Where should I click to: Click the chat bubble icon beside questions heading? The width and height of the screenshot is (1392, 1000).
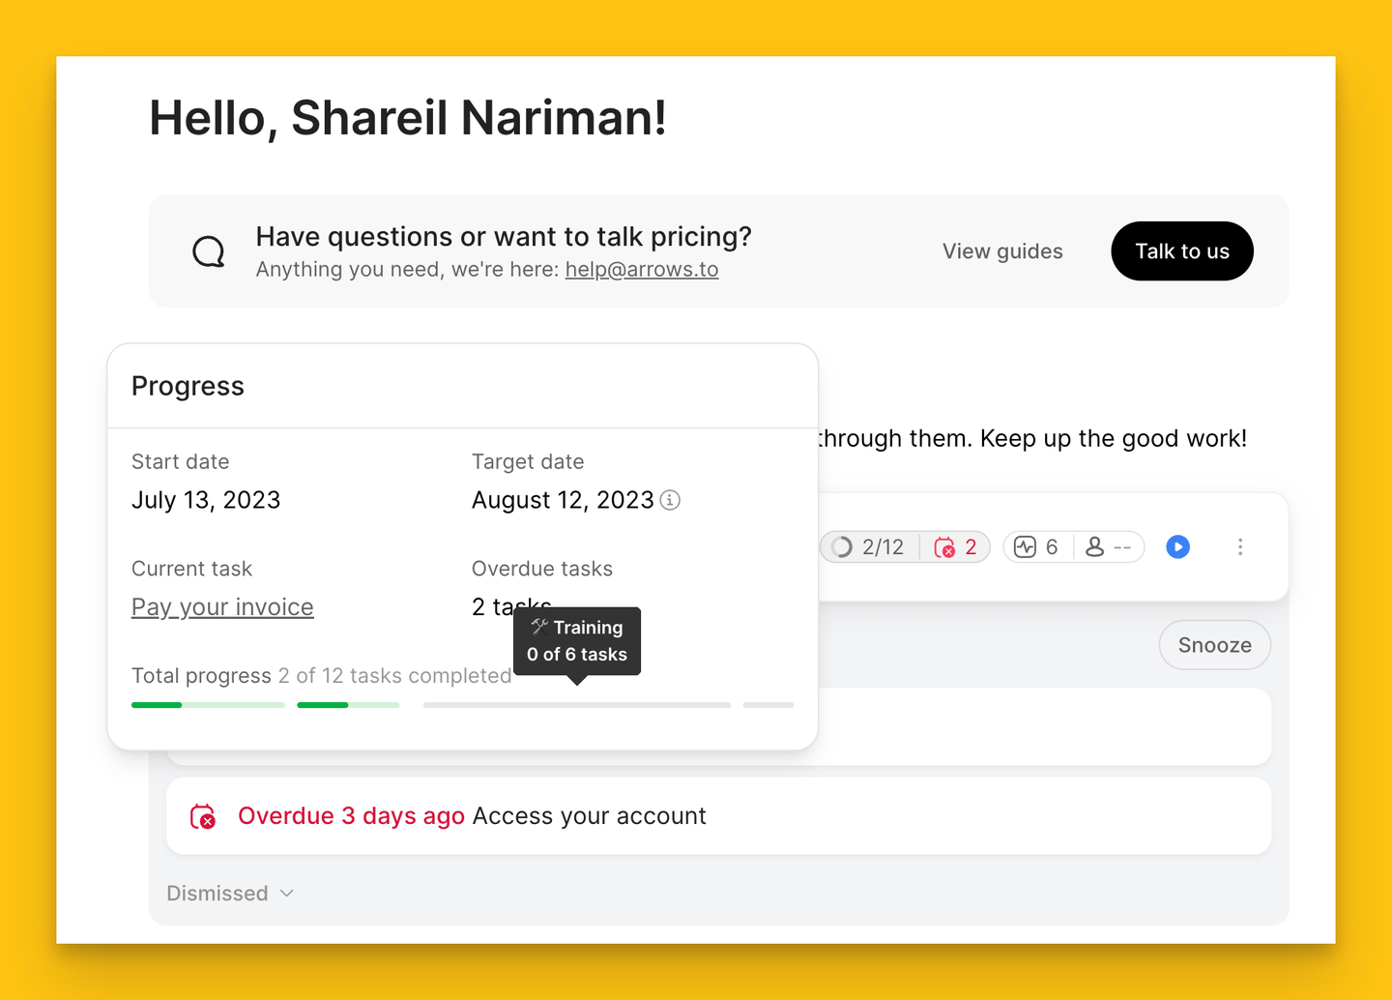208,251
